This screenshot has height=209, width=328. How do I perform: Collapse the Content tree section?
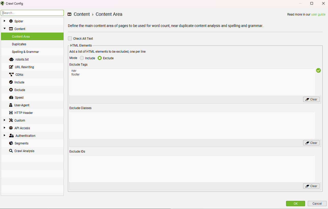(5, 29)
